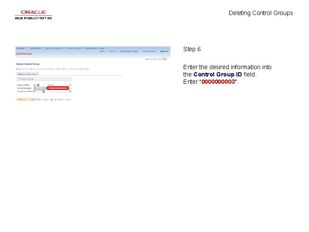Click the 'Deleting Control Groups' title text
Viewport: 309px width, 232px height.
point(261,13)
